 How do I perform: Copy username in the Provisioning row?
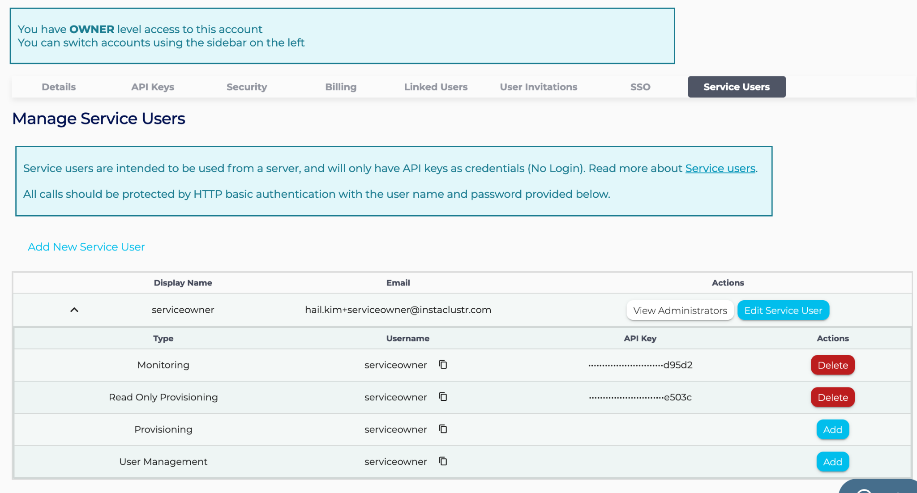pos(443,429)
